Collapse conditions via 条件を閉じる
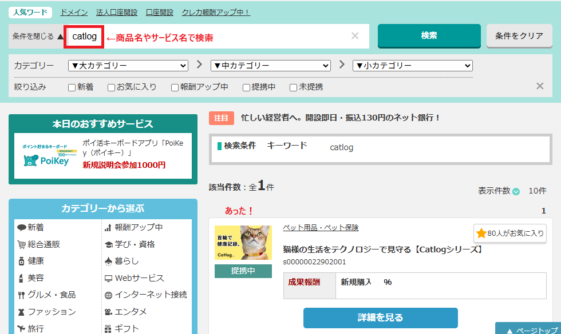Screen dimensions: 561x334 38,36
